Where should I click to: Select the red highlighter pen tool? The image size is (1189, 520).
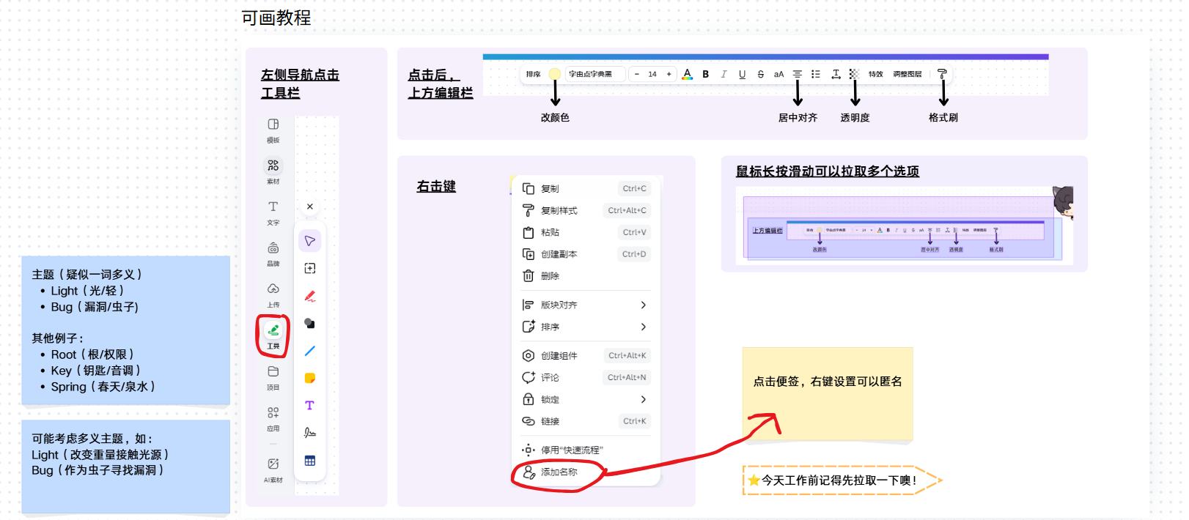(310, 296)
